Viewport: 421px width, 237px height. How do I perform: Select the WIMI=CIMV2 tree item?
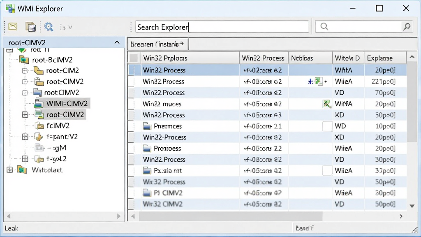[67, 103]
